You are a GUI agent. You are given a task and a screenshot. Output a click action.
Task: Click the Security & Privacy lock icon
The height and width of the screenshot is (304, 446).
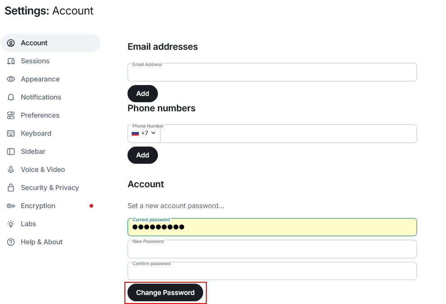(11, 188)
